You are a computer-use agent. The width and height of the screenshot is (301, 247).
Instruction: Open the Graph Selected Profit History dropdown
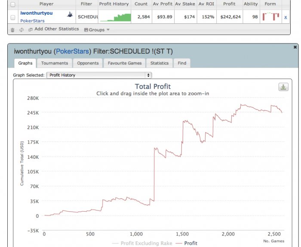[99, 75]
